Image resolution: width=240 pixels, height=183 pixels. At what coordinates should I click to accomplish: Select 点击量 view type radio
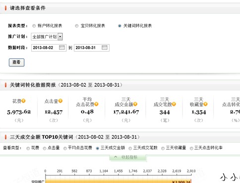(45, 148)
